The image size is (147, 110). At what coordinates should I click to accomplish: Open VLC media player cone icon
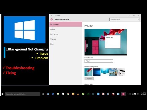pyautogui.click(x=78, y=94)
